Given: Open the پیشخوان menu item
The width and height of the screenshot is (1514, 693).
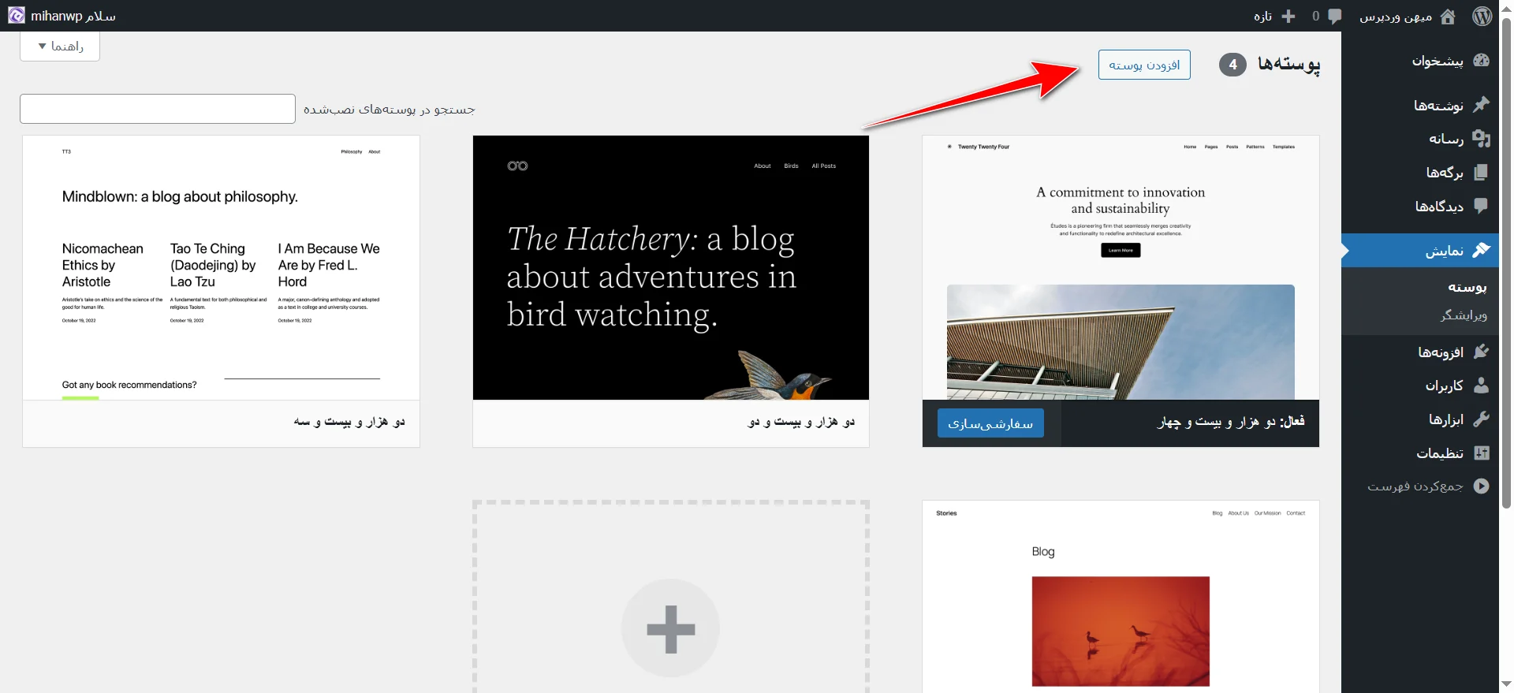Looking at the screenshot, I should (1420, 61).
